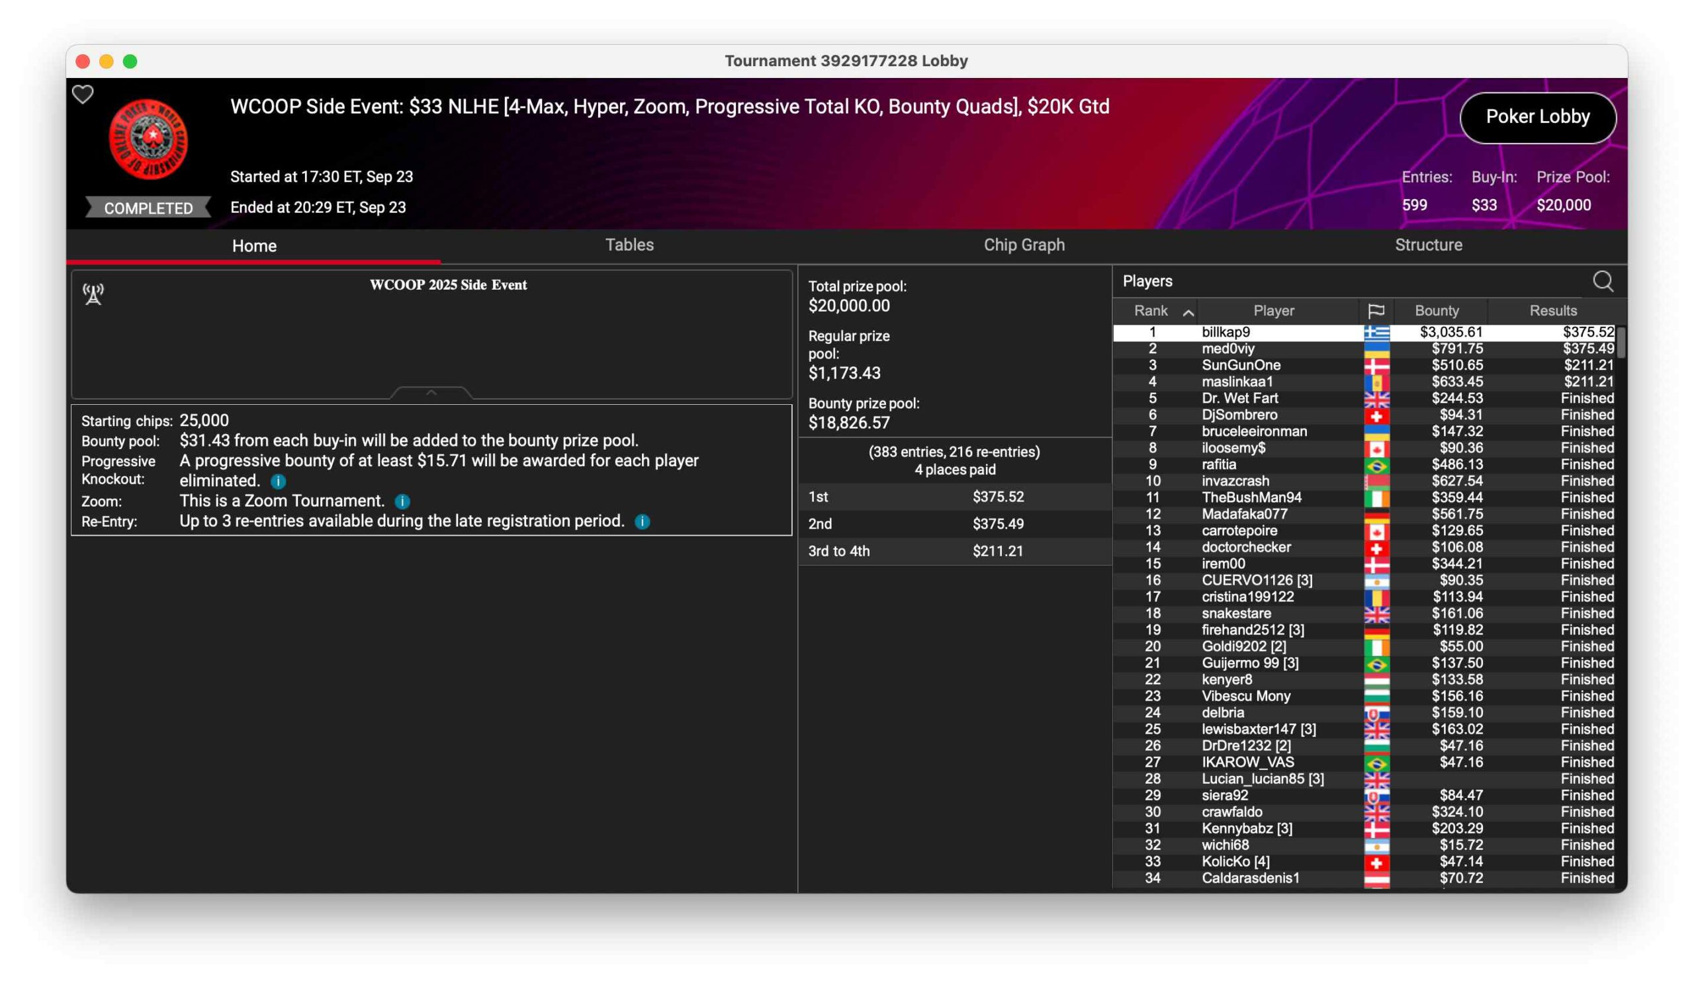Click info icon beside Re-Entry description
The height and width of the screenshot is (981, 1694).
(642, 521)
